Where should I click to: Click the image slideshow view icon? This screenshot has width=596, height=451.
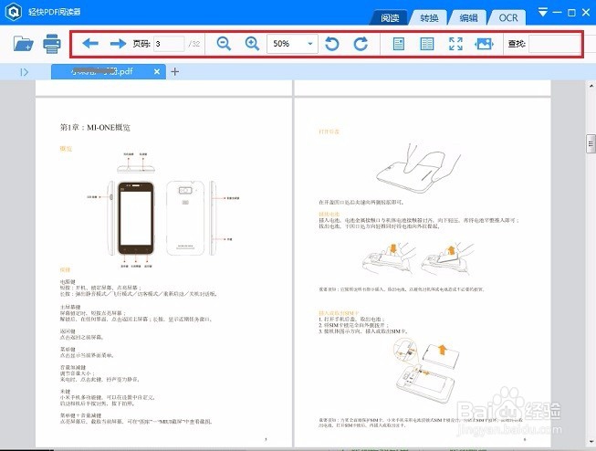[484, 44]
